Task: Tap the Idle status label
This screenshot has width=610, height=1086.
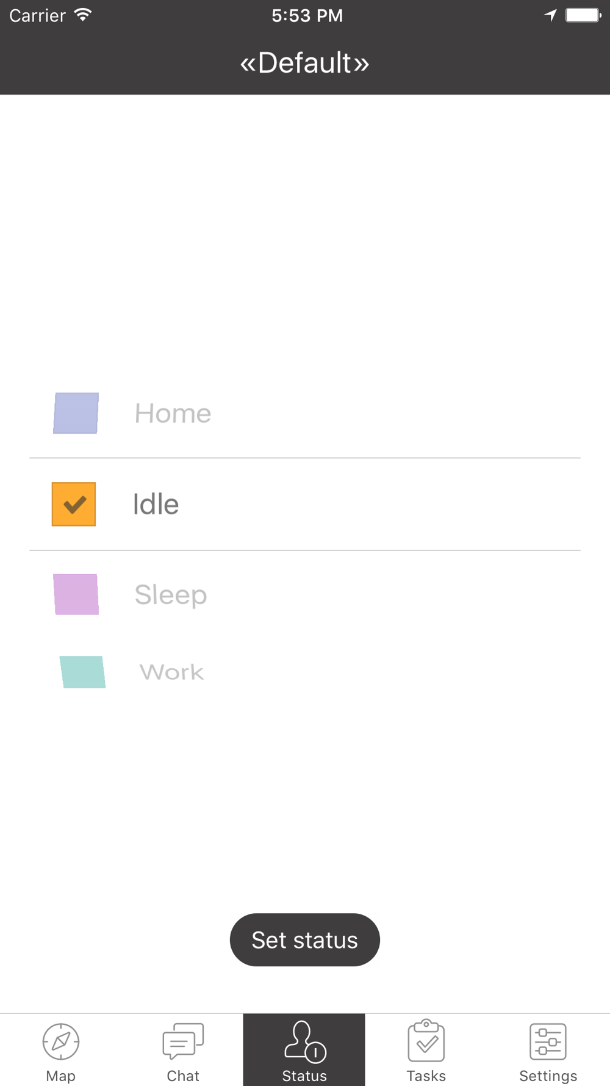Action: coord(156,505)
